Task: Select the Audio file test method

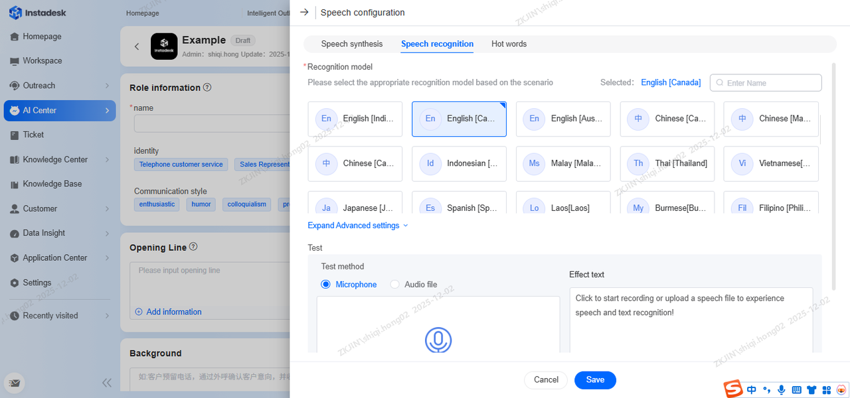Action: [x=394, y=285]
